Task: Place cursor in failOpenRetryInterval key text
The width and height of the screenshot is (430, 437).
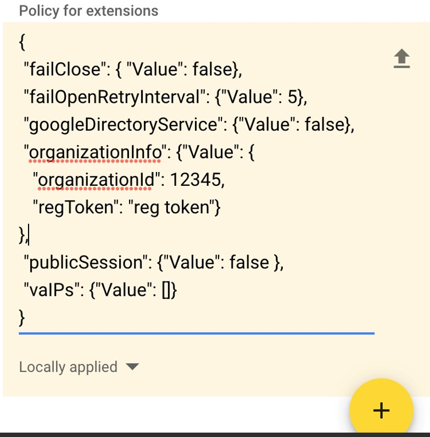Action: [x=114, y=97]
